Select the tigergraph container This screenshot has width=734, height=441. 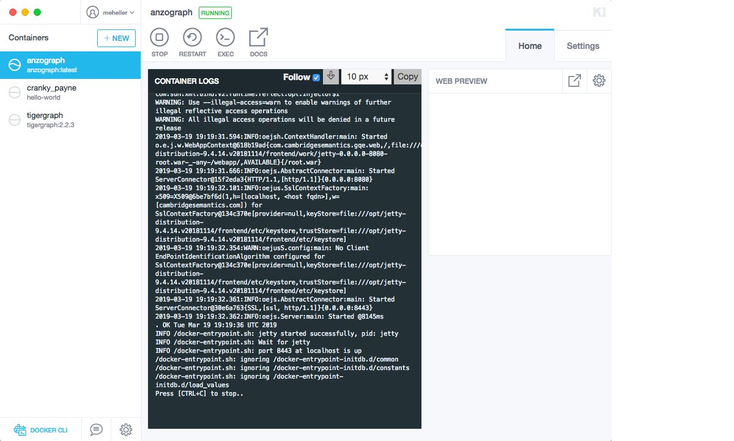click(70, 120)
